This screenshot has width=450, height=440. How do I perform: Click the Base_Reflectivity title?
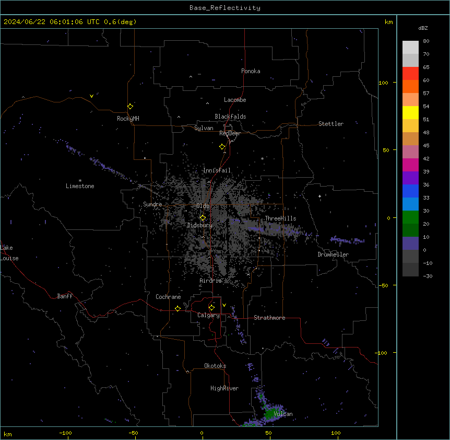click(225, 8)
